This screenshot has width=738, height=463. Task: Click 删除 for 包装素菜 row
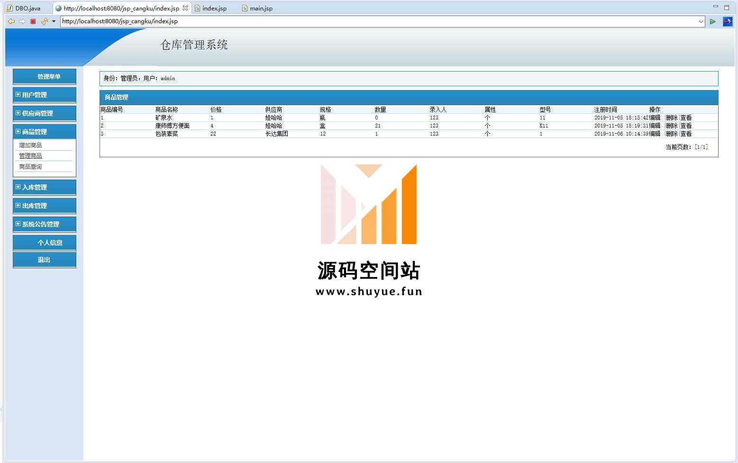click(672, 134)
